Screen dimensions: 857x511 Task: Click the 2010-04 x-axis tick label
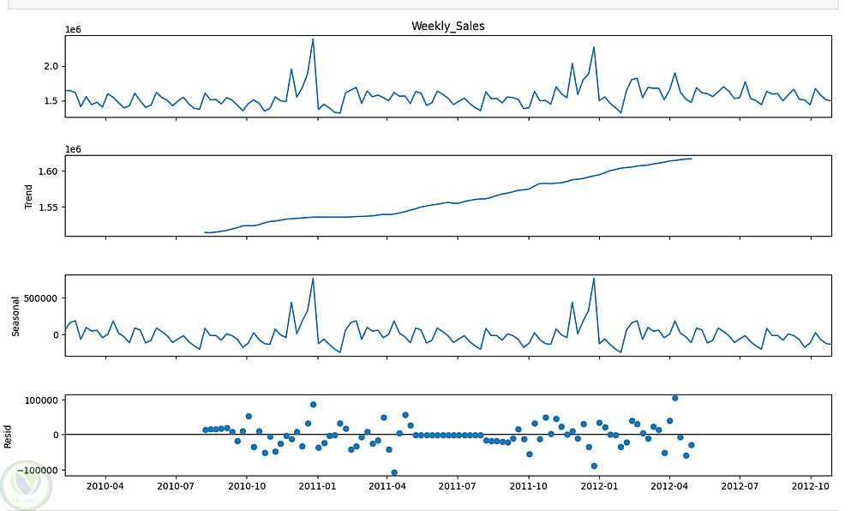[x=105, y=486]
